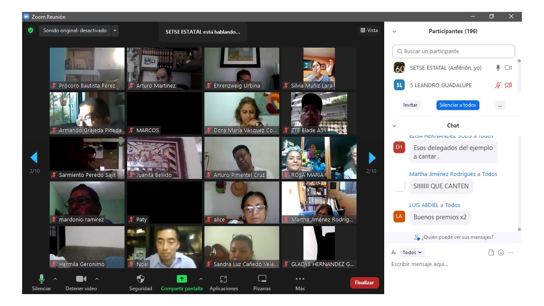Click SETSE ESTATAL camera icon

pos(508,68)
